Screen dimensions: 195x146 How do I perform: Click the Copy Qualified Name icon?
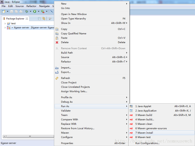[x=57, y=34]
